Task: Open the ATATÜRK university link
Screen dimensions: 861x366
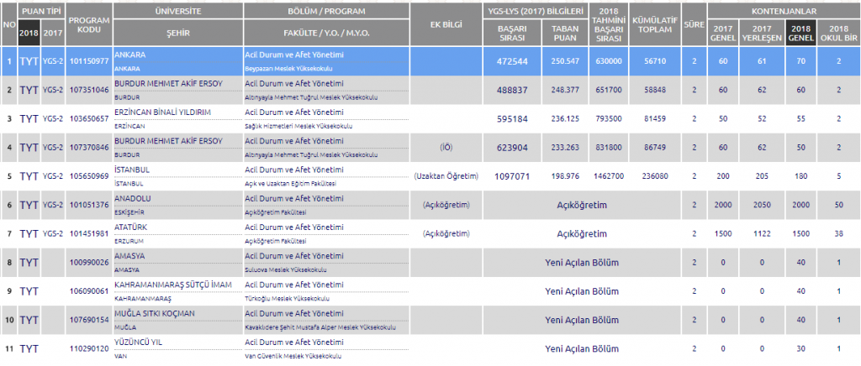Action: click(x=131, y=227)
